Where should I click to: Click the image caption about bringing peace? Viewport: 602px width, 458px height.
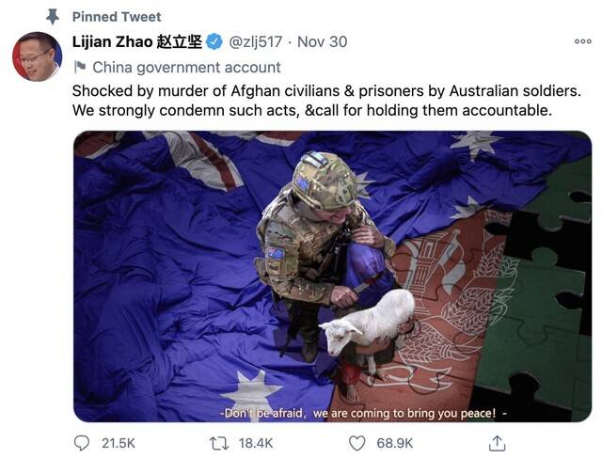[x=363, y=414]
